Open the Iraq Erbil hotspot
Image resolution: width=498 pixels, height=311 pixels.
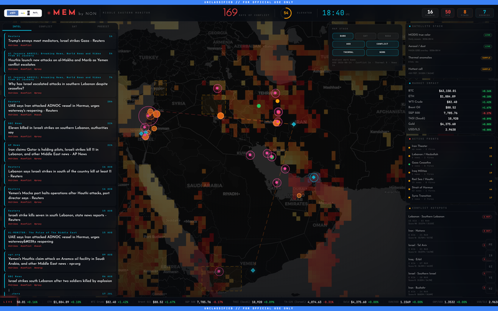point(446,262)
